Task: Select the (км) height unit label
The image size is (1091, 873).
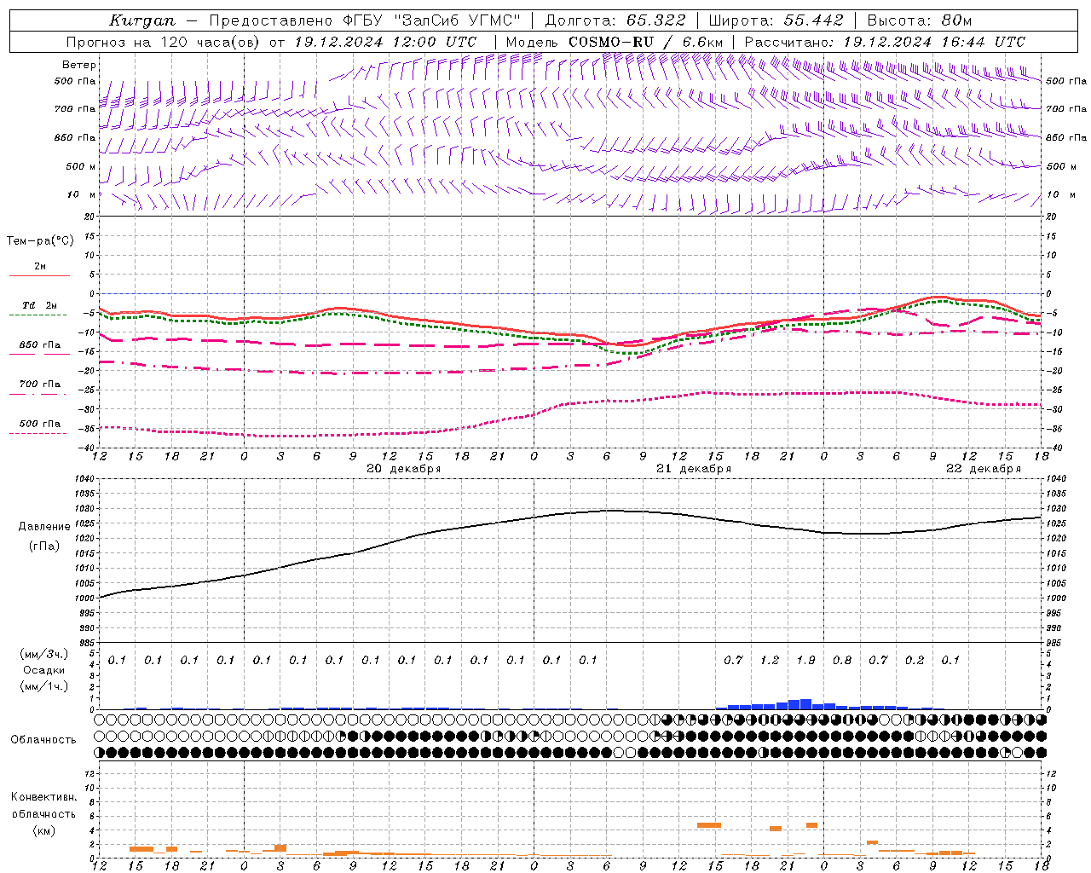Action: point(43,830)
